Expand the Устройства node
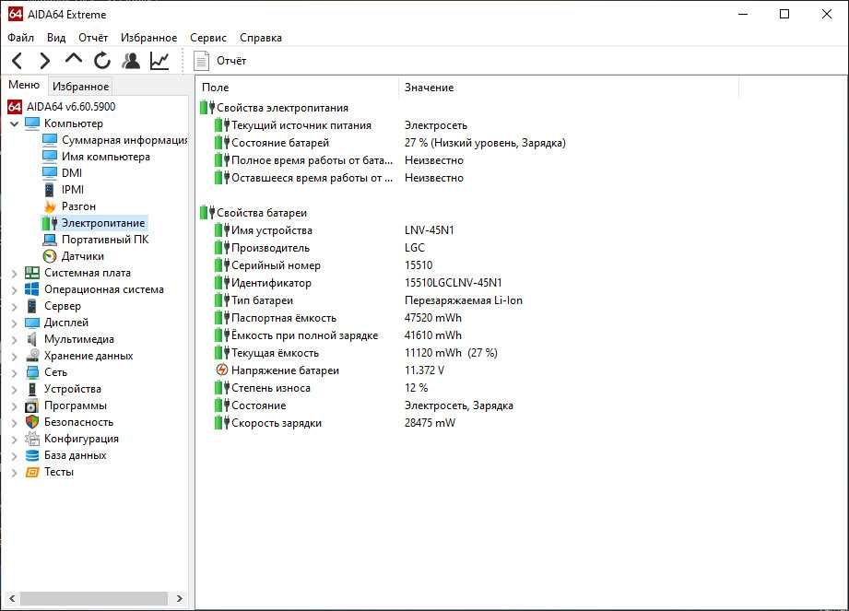Screen dimensions: 849x611 pyautogui.click(x=15, y=390)
